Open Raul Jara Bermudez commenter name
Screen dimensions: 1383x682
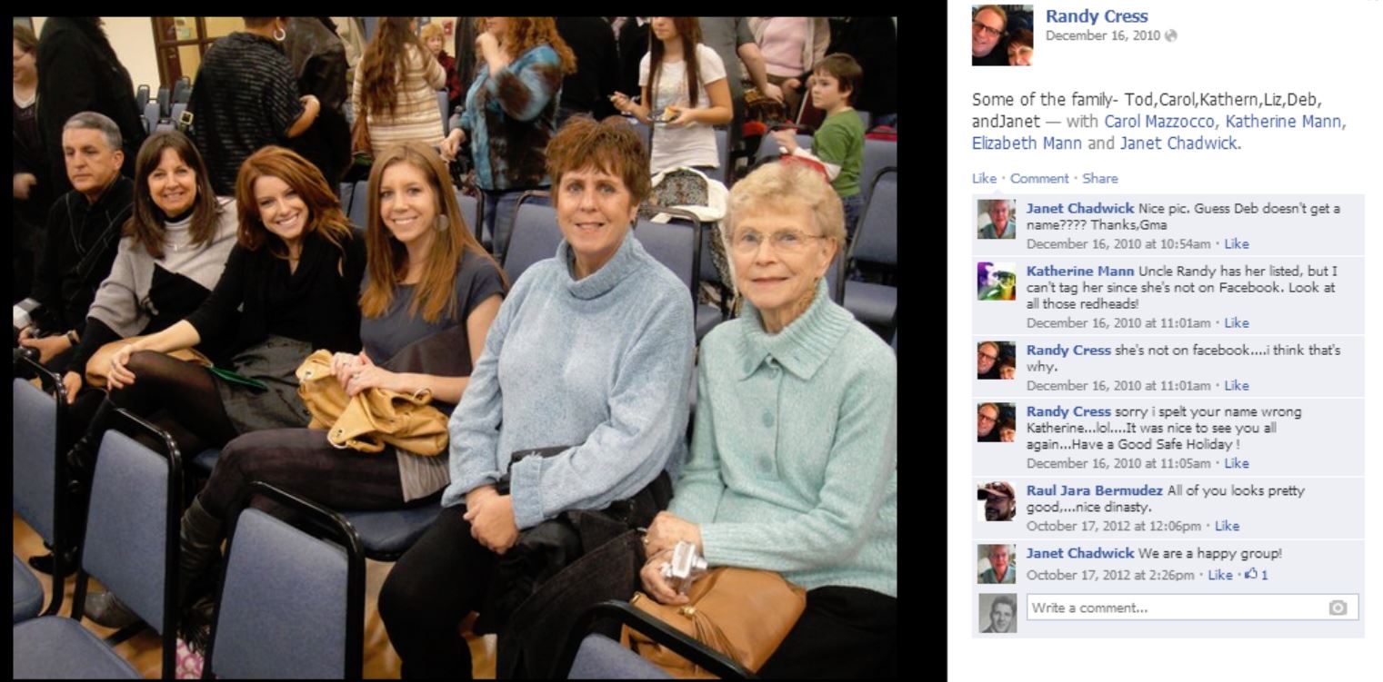pyautogui.click(x=1095, y=490)
